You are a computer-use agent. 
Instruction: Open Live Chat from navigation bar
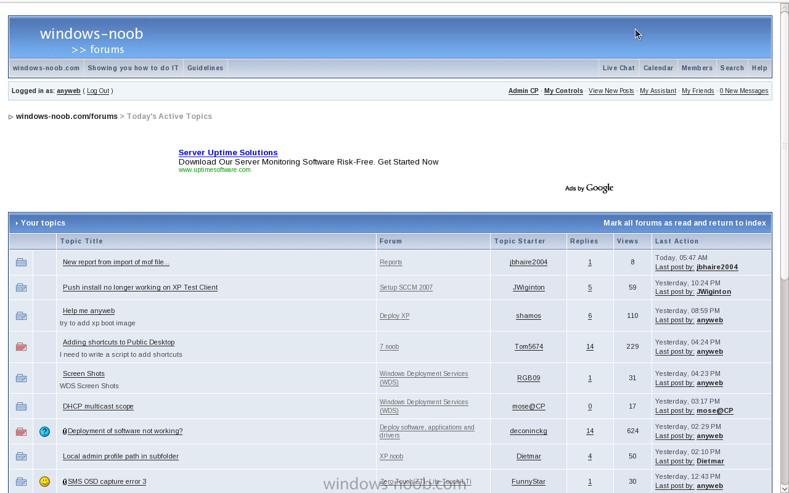618,68
